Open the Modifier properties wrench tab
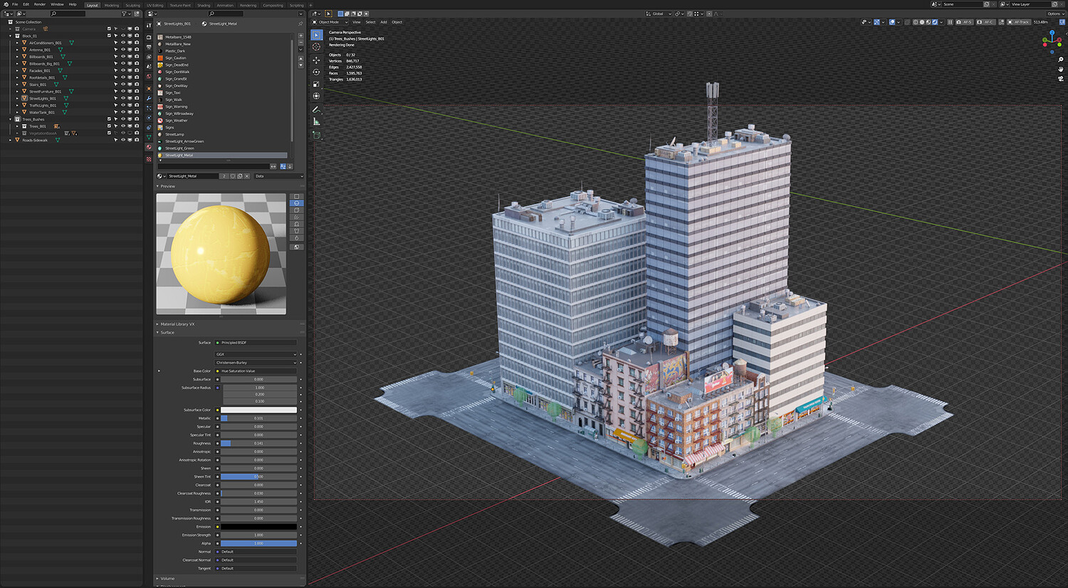This screenshot has width=1068, height=588. (x=149, y=98)
